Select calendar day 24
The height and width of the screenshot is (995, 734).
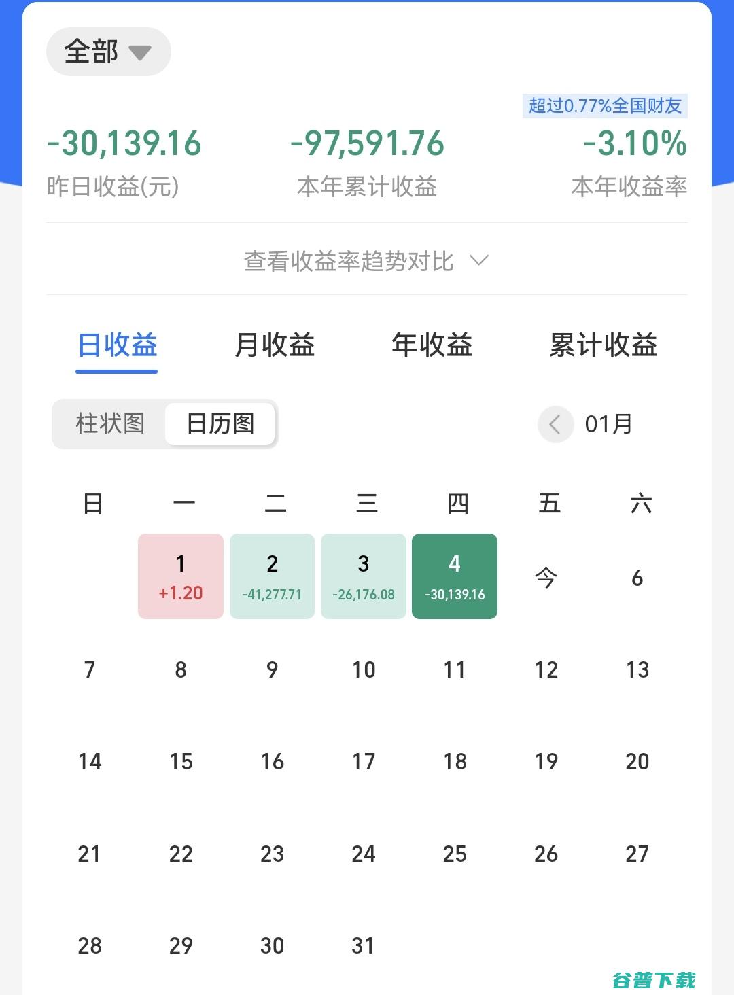364,854
